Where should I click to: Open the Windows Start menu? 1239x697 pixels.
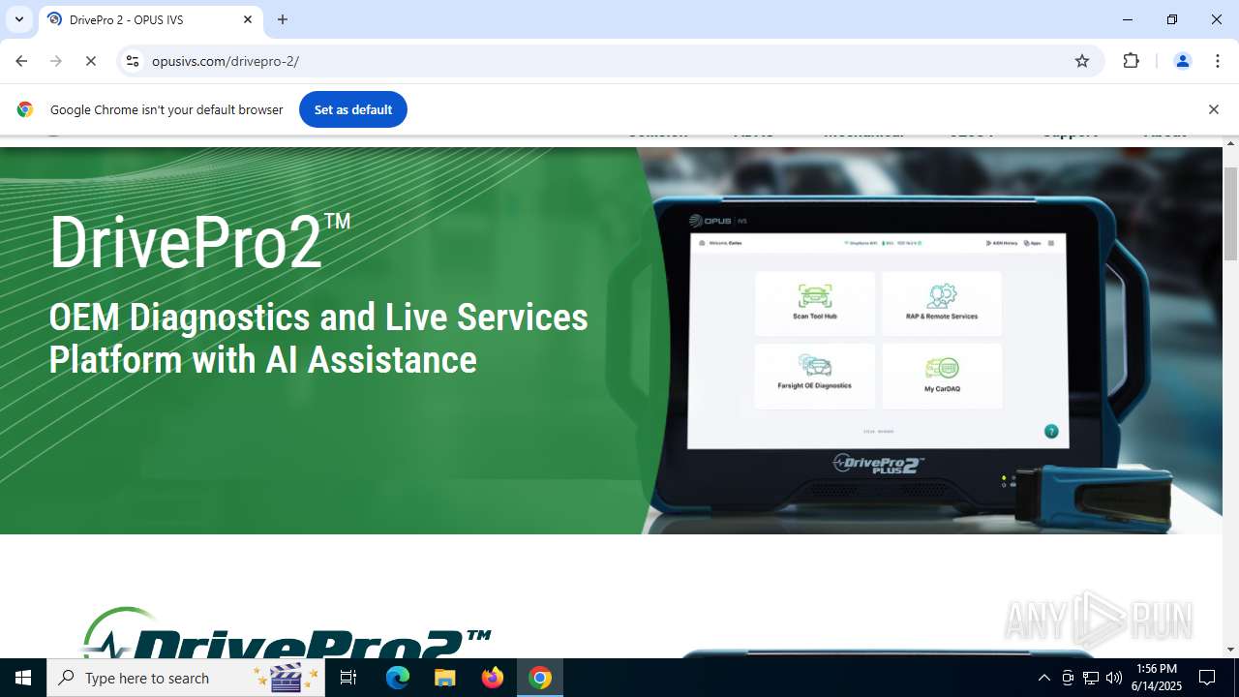coord(23,678)
